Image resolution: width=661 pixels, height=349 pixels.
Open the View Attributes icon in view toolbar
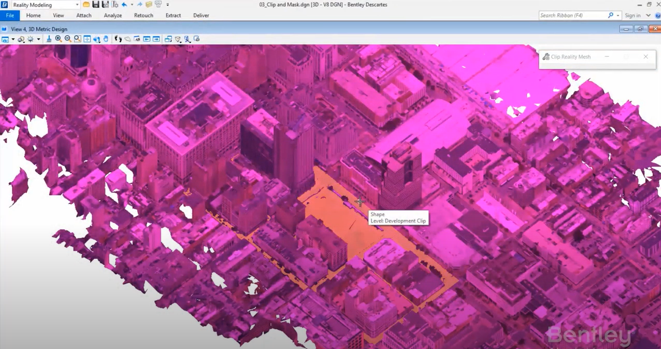tap(5, 39)
